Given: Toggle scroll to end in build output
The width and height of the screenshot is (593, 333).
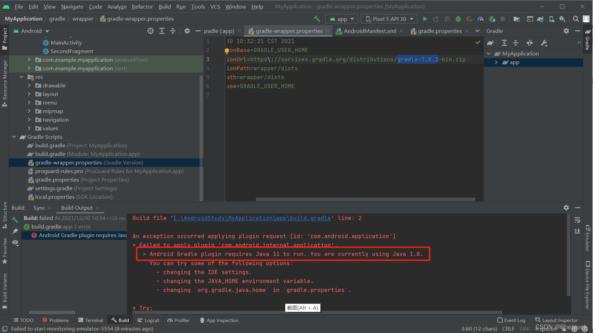Looking at the screenshot, I should point(577,231).
